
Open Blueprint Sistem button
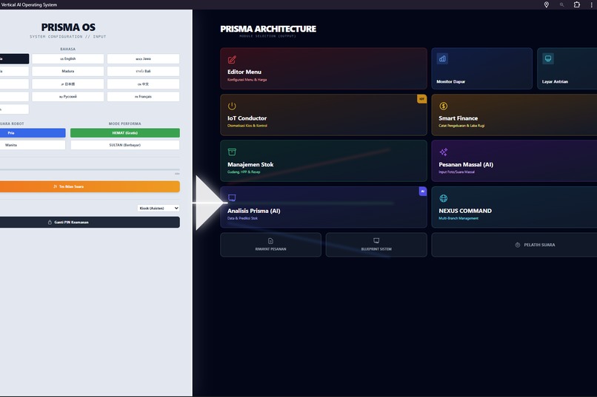point(376,245)
